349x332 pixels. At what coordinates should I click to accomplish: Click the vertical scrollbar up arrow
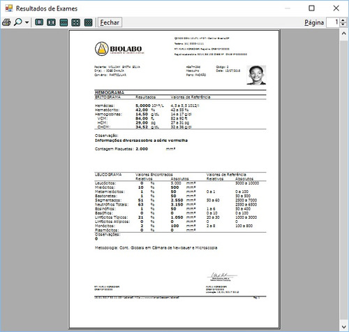pyautogui.click(x=344, y=34)
